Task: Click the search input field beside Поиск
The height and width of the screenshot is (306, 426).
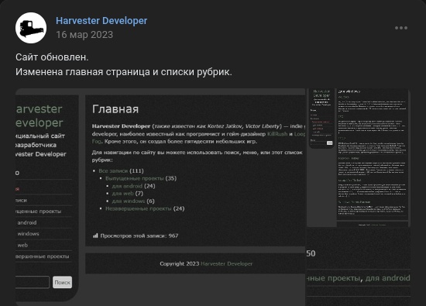Action: click(x=33, y=282)
